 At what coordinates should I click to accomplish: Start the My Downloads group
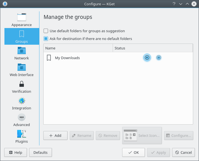(x=147, y=58)
